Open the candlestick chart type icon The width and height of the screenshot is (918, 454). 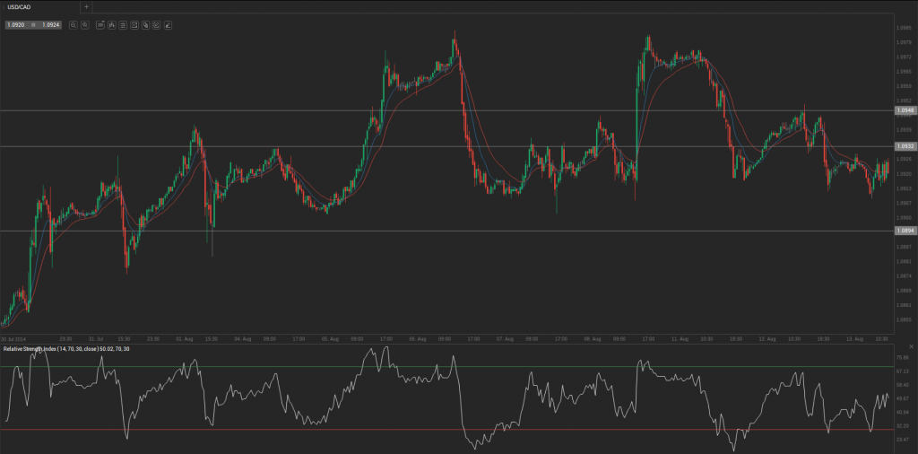coord(112,25)
